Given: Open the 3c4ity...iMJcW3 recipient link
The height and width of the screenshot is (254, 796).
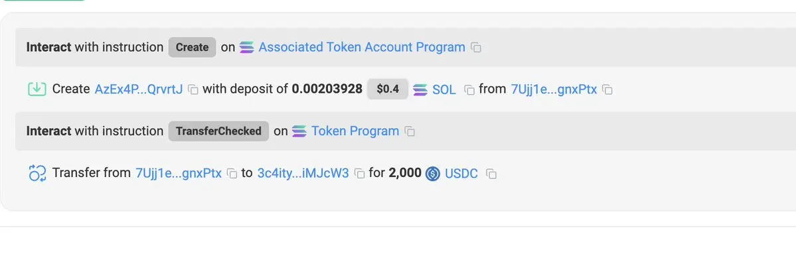Looking at the screenshot, I should [x=303, y=173].
